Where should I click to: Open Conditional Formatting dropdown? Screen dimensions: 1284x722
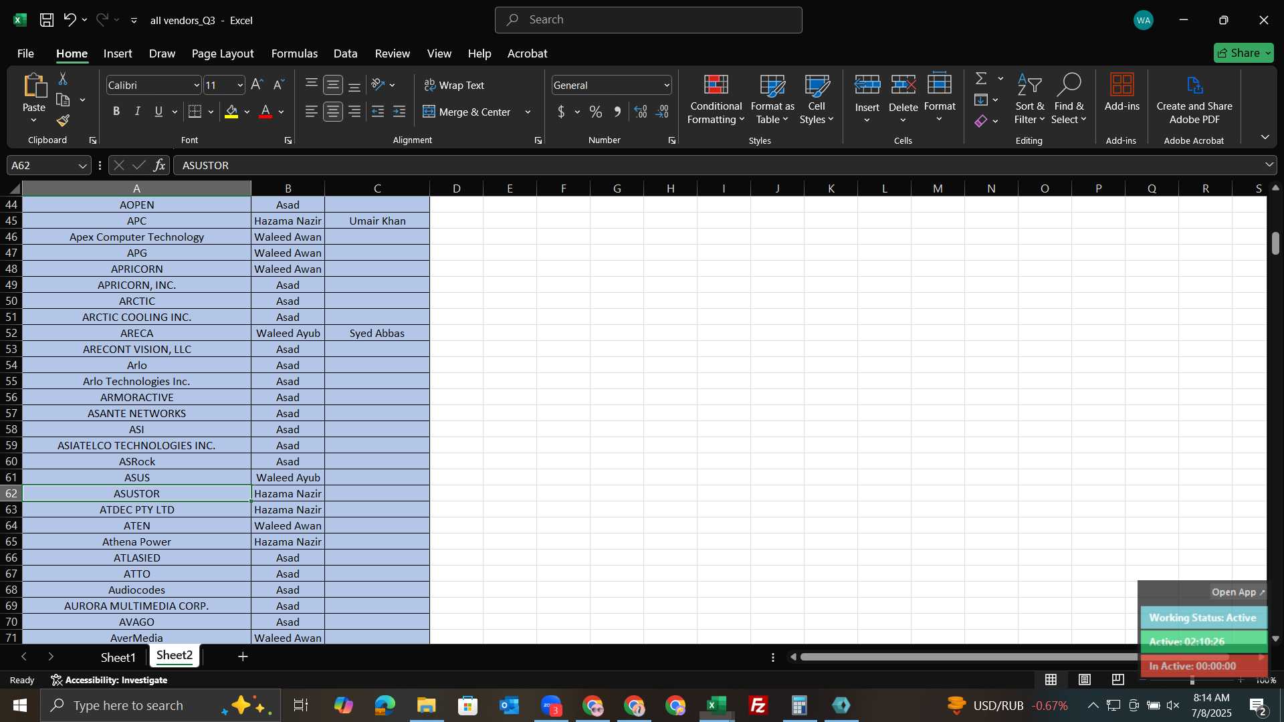click(716, 100)
